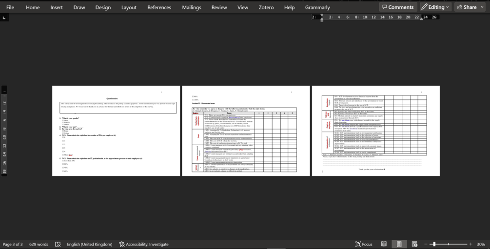Screen dimensions: 490x249
Task: Click the Page 3 of 3 indicator
Action: pyautogui.click(x=13, y=244)
